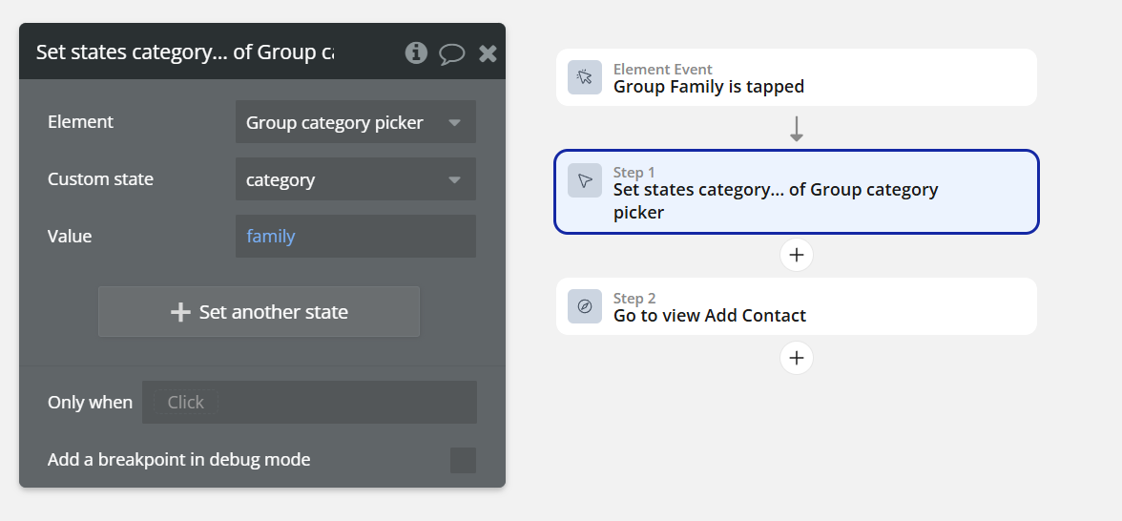The height and width of the screenshot is (521, 1122).
Task: Click the Custom state label
Action: [100, 179]
